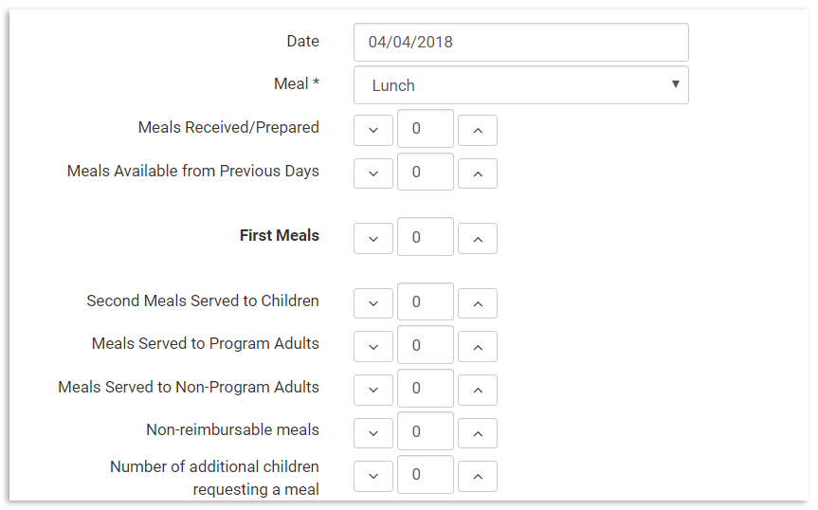Image resolution: width=818 pixels, height=510 pixels.
Task: Increase number of additional children requesting meal
Action: (478, 476)
